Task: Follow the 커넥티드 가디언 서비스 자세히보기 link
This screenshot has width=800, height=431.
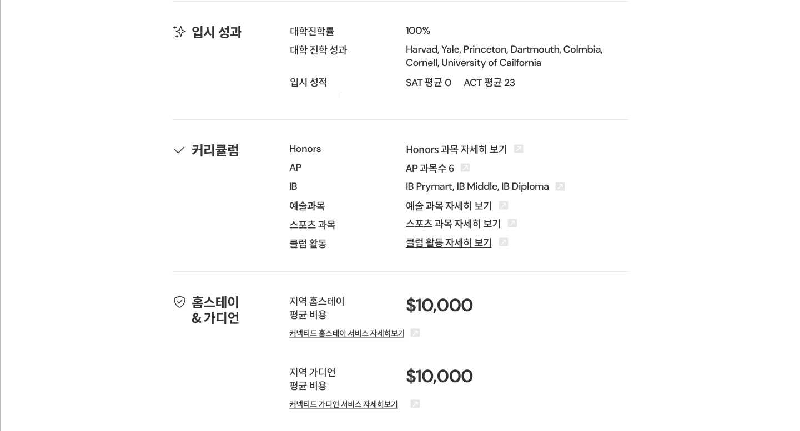Action: (x=343, y=404)
